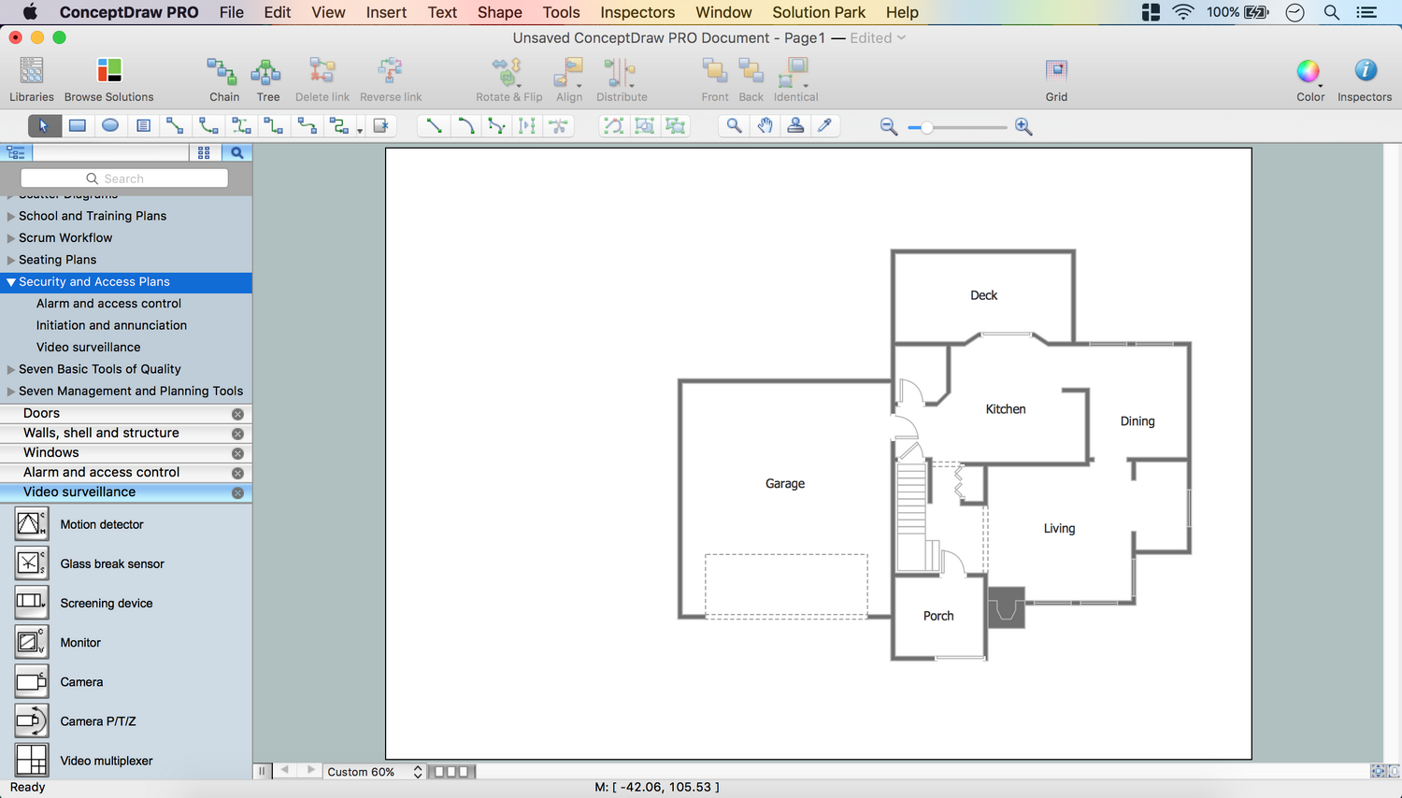Open the Solution Park menu

tap(818, 12)
